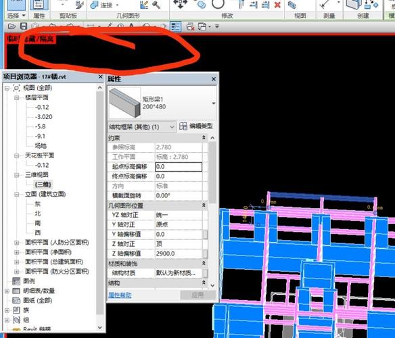Click Project Browser scrollbar up arrow
395x338 pixels.
point(100,88)
